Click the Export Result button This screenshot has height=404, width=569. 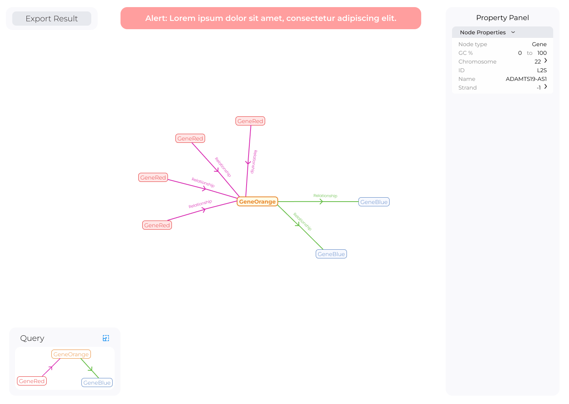tap(52, 19)
